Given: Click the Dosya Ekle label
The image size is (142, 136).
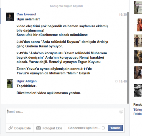Looking at the screenshot, I should click(22, 128).
